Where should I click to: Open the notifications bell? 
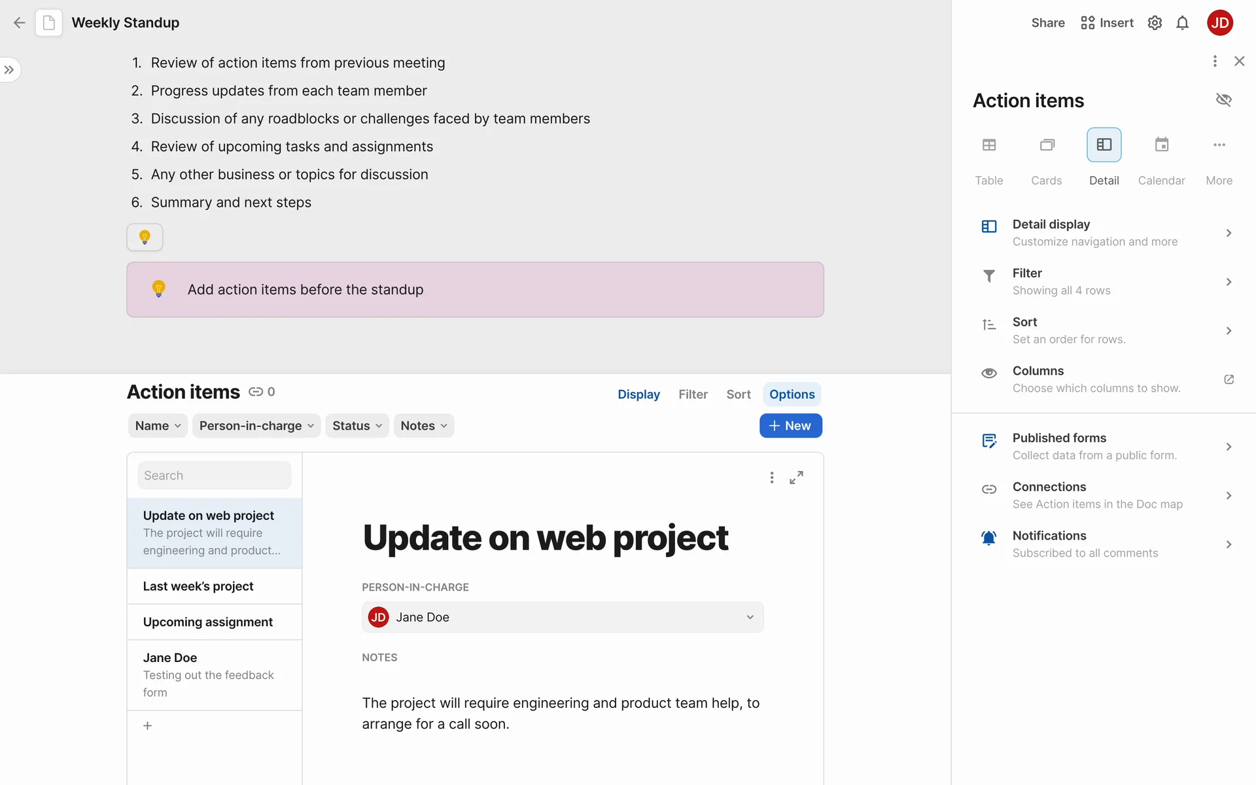tap(1182, 23)
